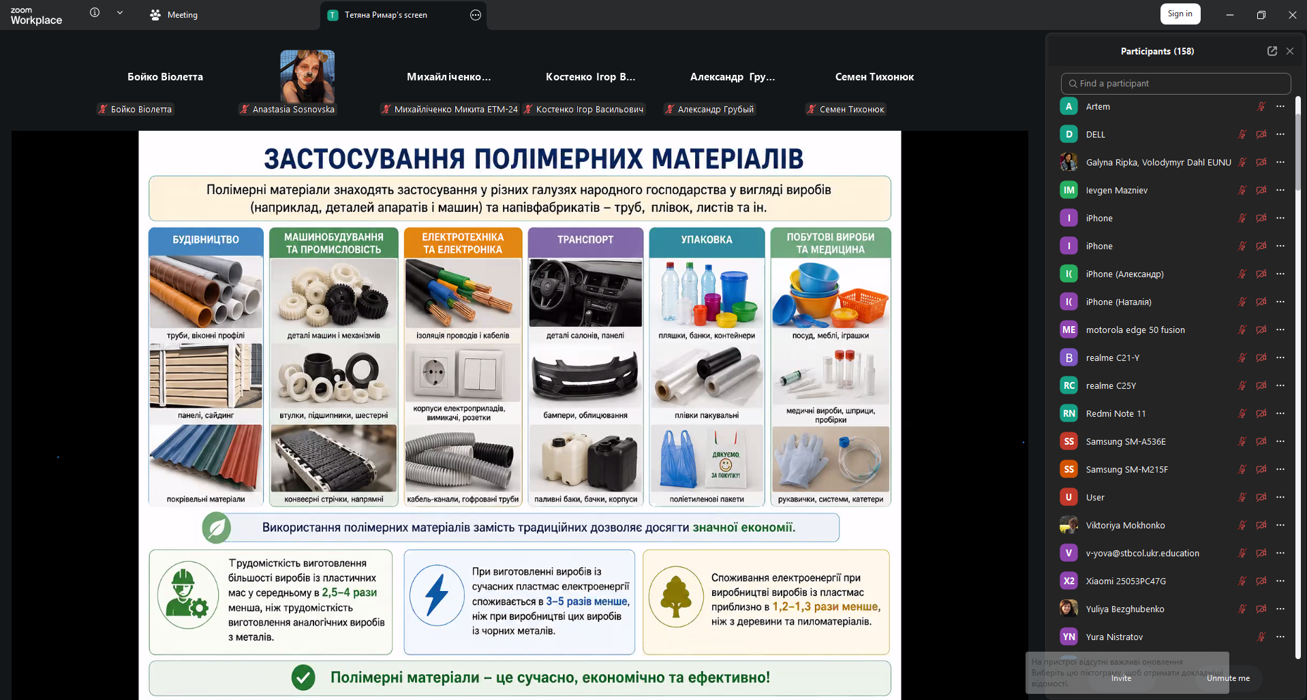Screen dimensions: 1307x700
Task: Click Samsung SM-A536E avatar icon
Action: (x=1068, y=441)
